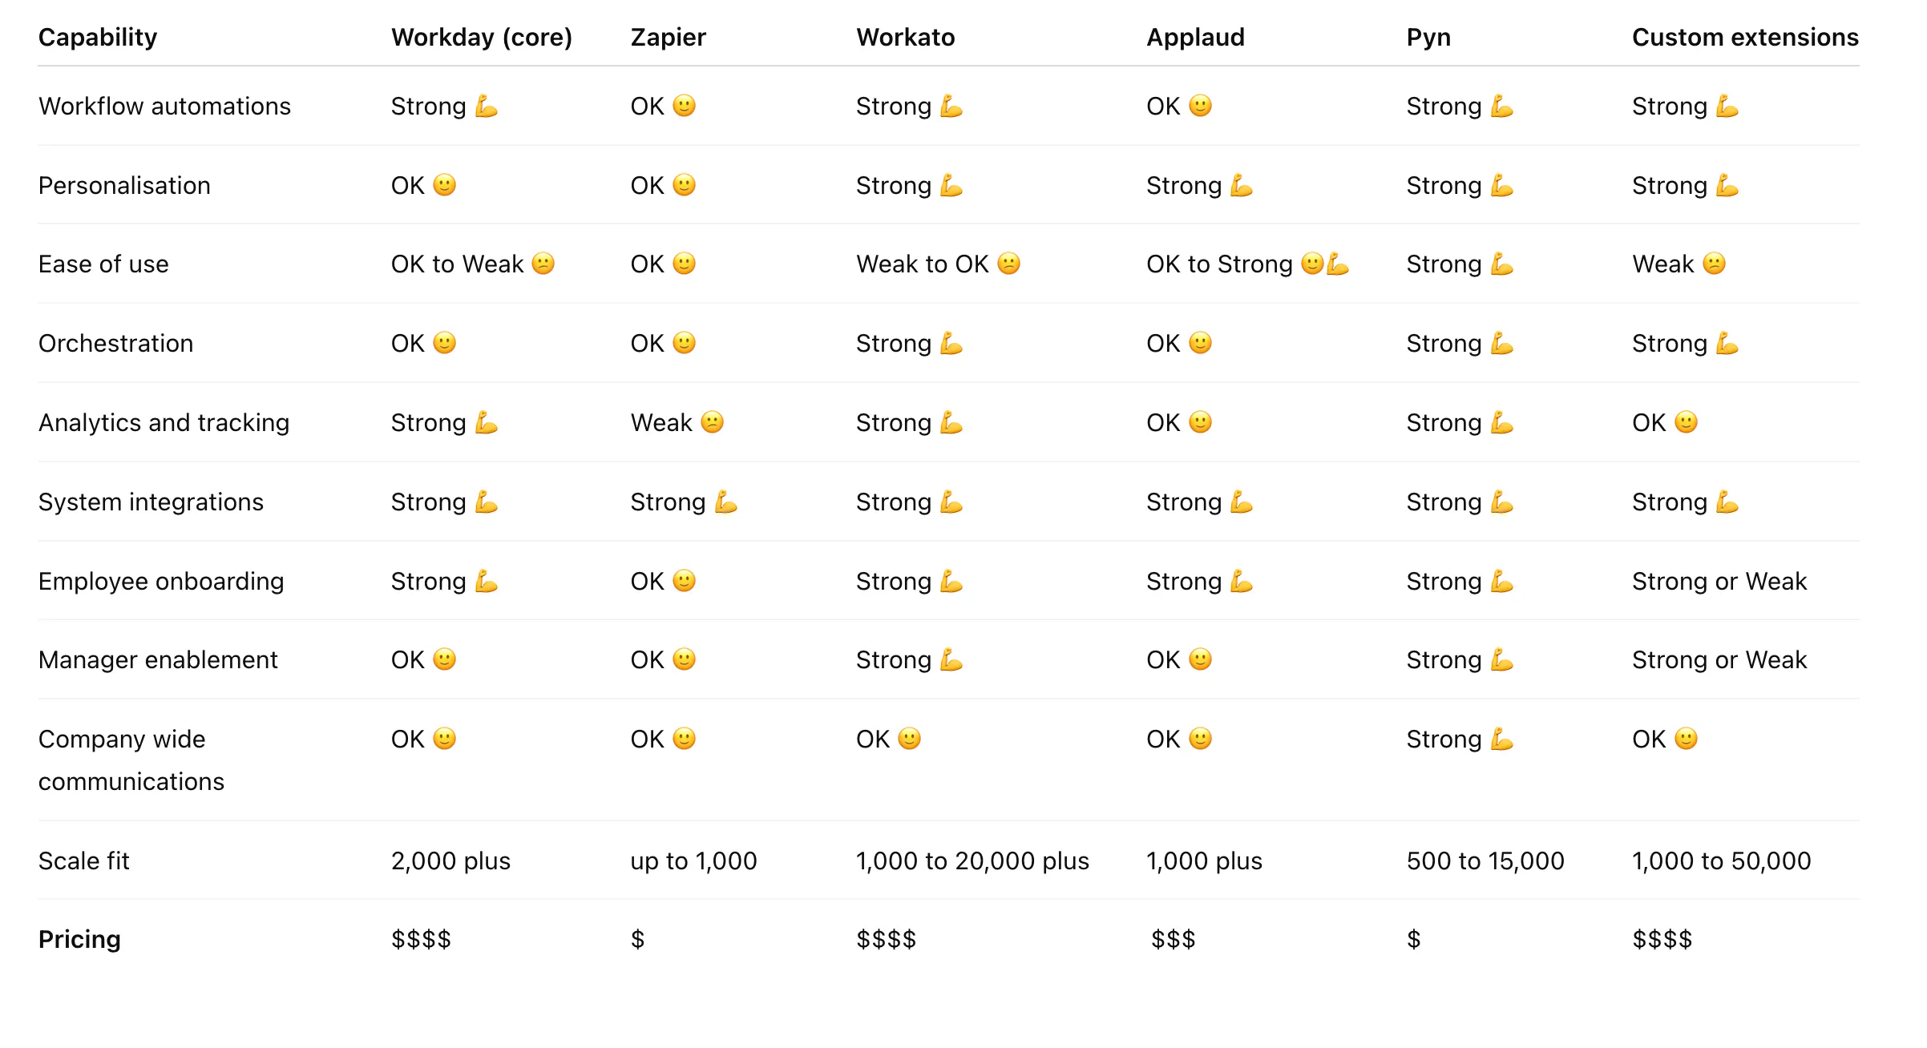This screenshot has width=1927, height=1048.
Task: Select the Employee onboarding row label
Action: (161, 581)
